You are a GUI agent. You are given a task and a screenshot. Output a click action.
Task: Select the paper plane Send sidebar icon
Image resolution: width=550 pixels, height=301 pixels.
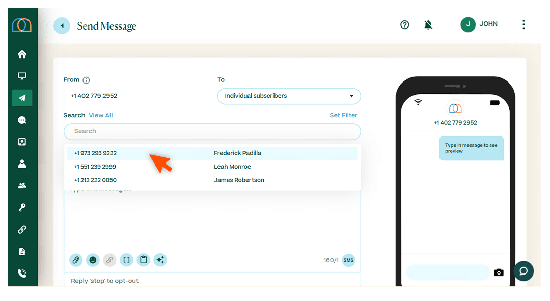tap(22, 98)
